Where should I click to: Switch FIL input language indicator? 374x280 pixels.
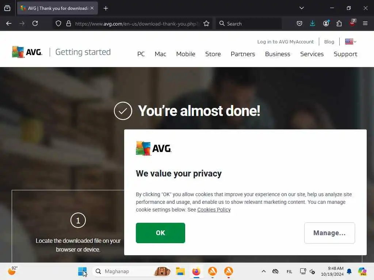(x=289, y=271)
